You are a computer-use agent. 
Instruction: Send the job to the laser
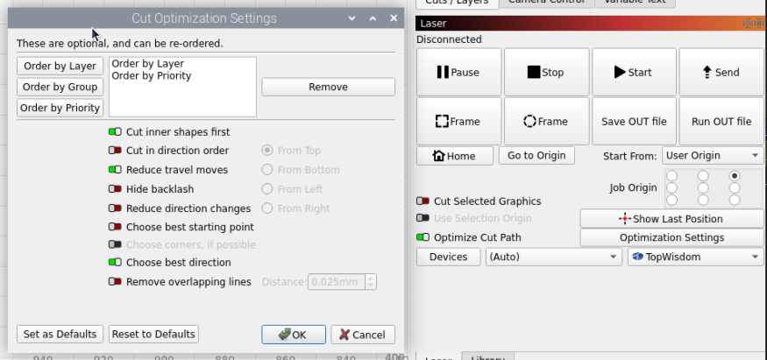pyautogui.click(x=721, y=73)
